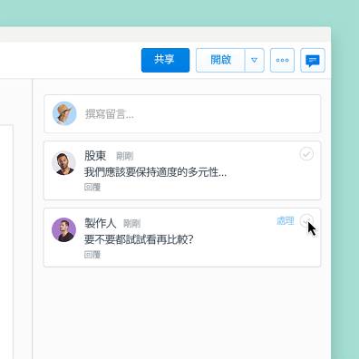Reply to 製作人's comment via 回覆
Image resolution: width=359 pixels, height=359 pixels.
(x=92, y=255)
